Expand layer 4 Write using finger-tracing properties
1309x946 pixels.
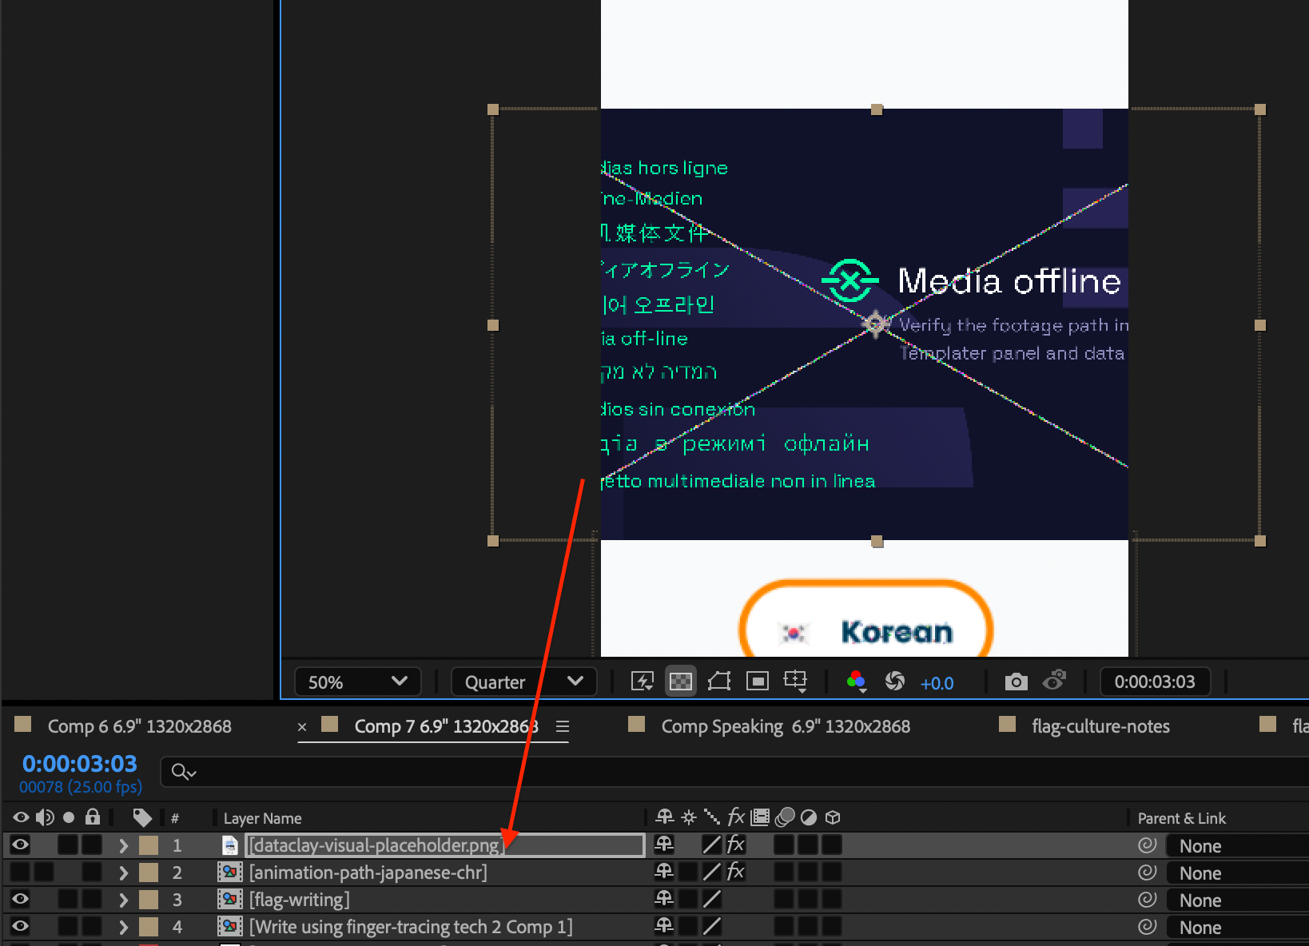pos(123,927)
